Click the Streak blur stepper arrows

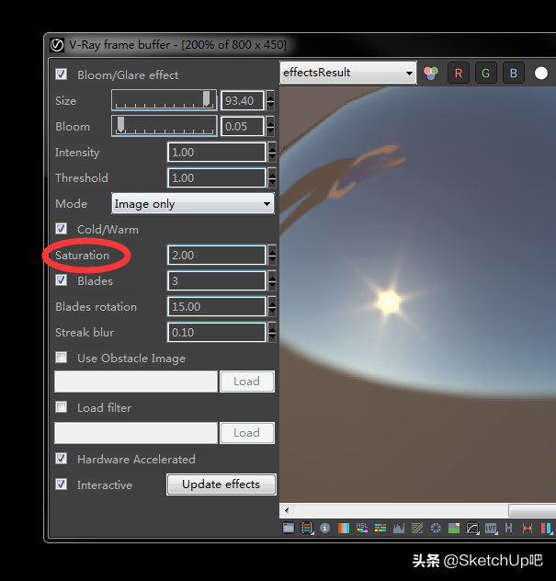coord(272,332)
